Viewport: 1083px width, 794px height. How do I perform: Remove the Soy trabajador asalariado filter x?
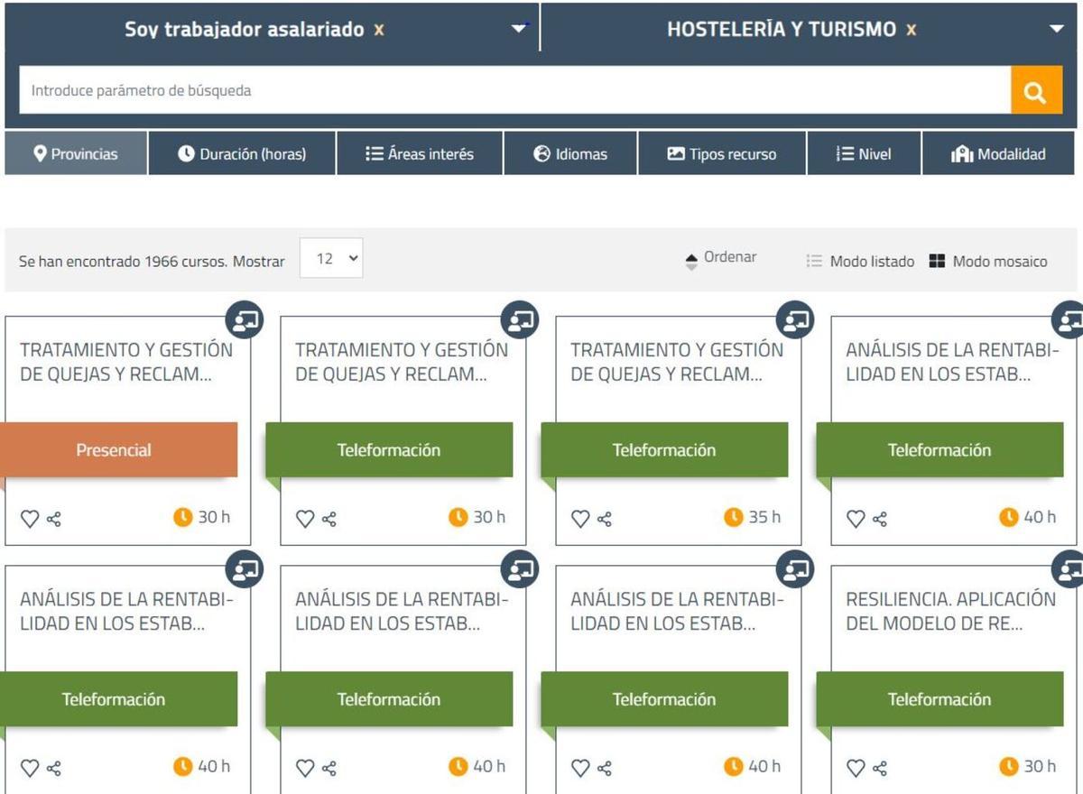[x=379, y=30]
